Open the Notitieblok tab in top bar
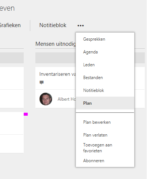147x179 pixels. coord(53,25)
